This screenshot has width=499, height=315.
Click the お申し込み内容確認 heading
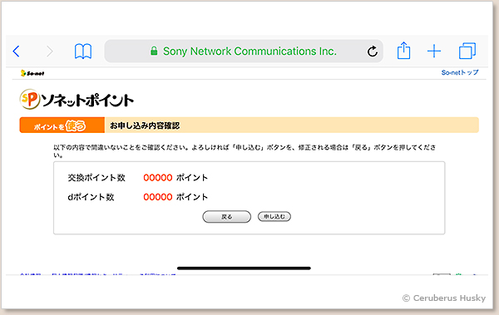pos(145,126)
